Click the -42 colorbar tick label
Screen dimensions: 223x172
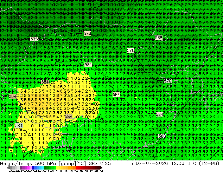(x=22, y=171)
